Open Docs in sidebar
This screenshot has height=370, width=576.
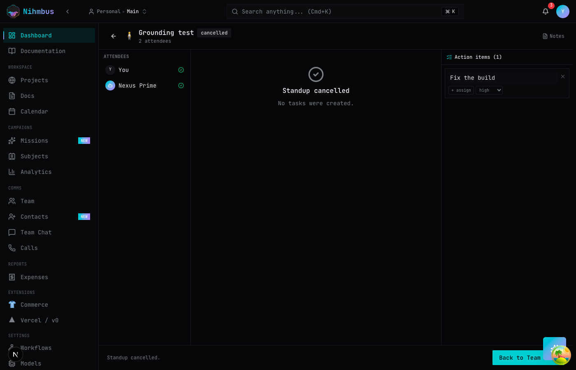coord(49,96)
